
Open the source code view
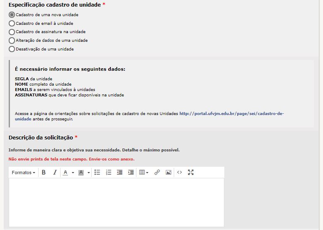(x=180, y=172)
